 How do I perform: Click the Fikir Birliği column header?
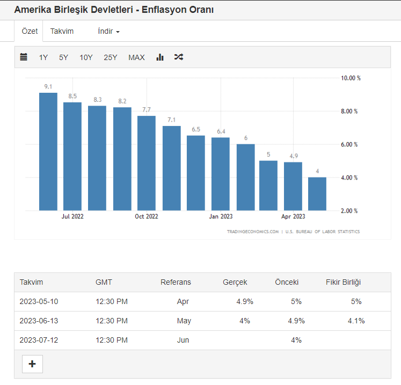point(344,282)
